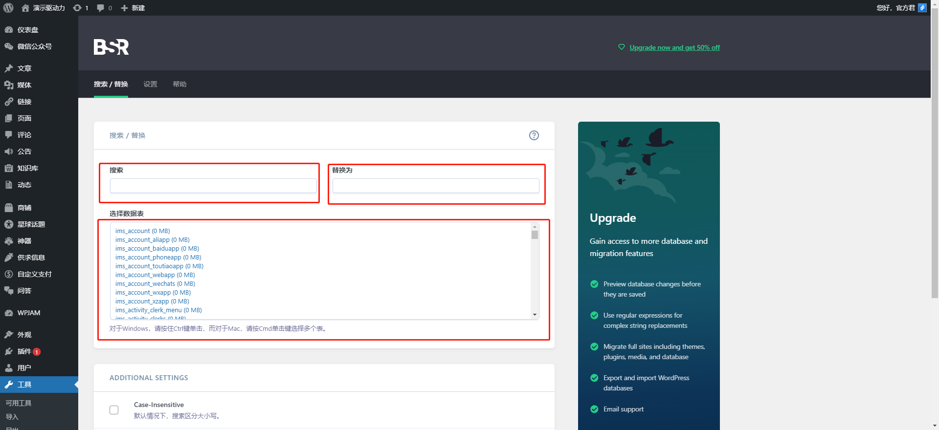Switch to the 帮助 tab
The height and width of the screenshot is (430, 939).
pyautogui.click(x=179, y=84)
